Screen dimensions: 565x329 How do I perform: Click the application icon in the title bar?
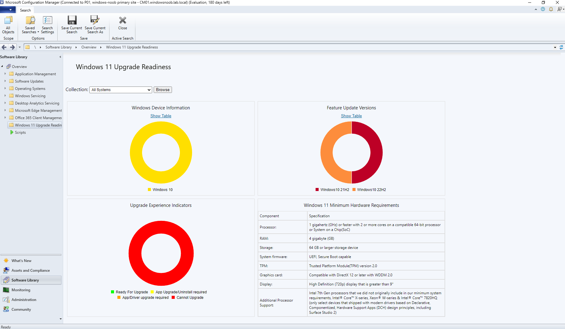(2, 2)
